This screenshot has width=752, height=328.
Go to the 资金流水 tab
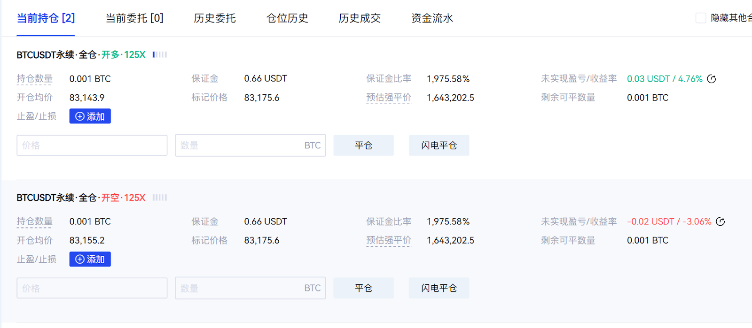pyautogui.click(x=432, y=18)
